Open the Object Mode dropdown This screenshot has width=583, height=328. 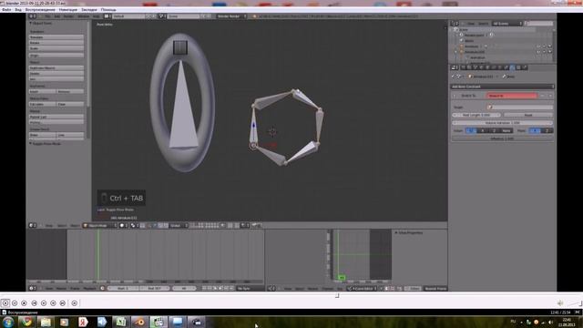(x=99, y=225)
